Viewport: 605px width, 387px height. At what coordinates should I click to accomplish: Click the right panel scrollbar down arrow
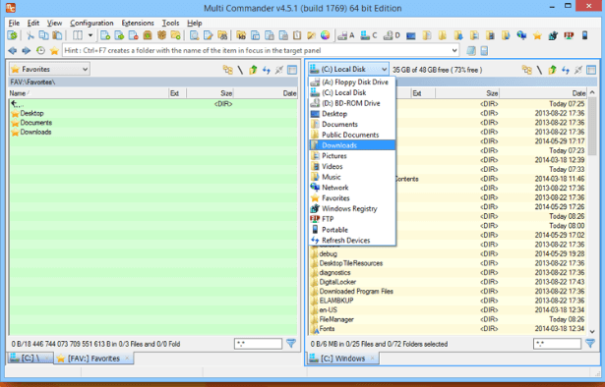coord(592,331)
